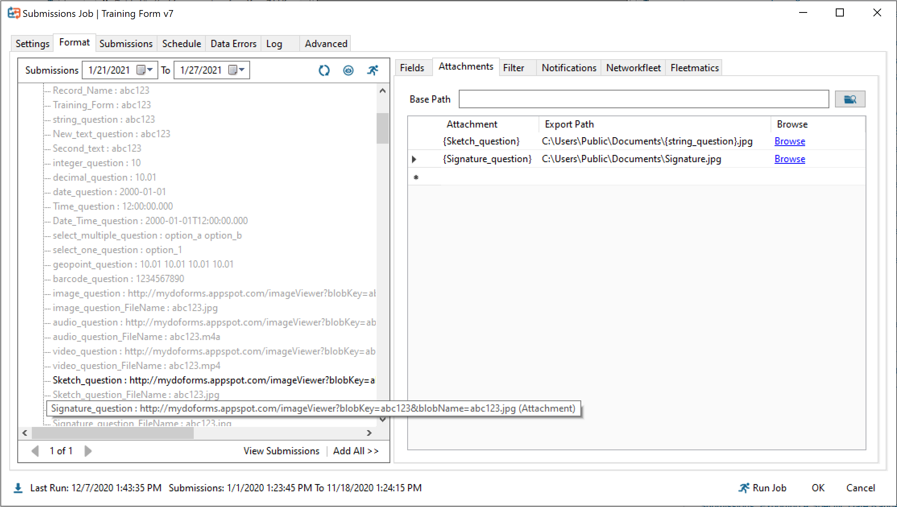Click the Run Job icon at the bottom
The image size is (897, 507).
[744, 488]
